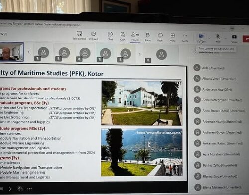Toggle the Mic on

[x=218, y=39]
